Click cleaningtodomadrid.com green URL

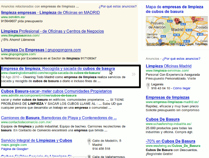point(51,73)
